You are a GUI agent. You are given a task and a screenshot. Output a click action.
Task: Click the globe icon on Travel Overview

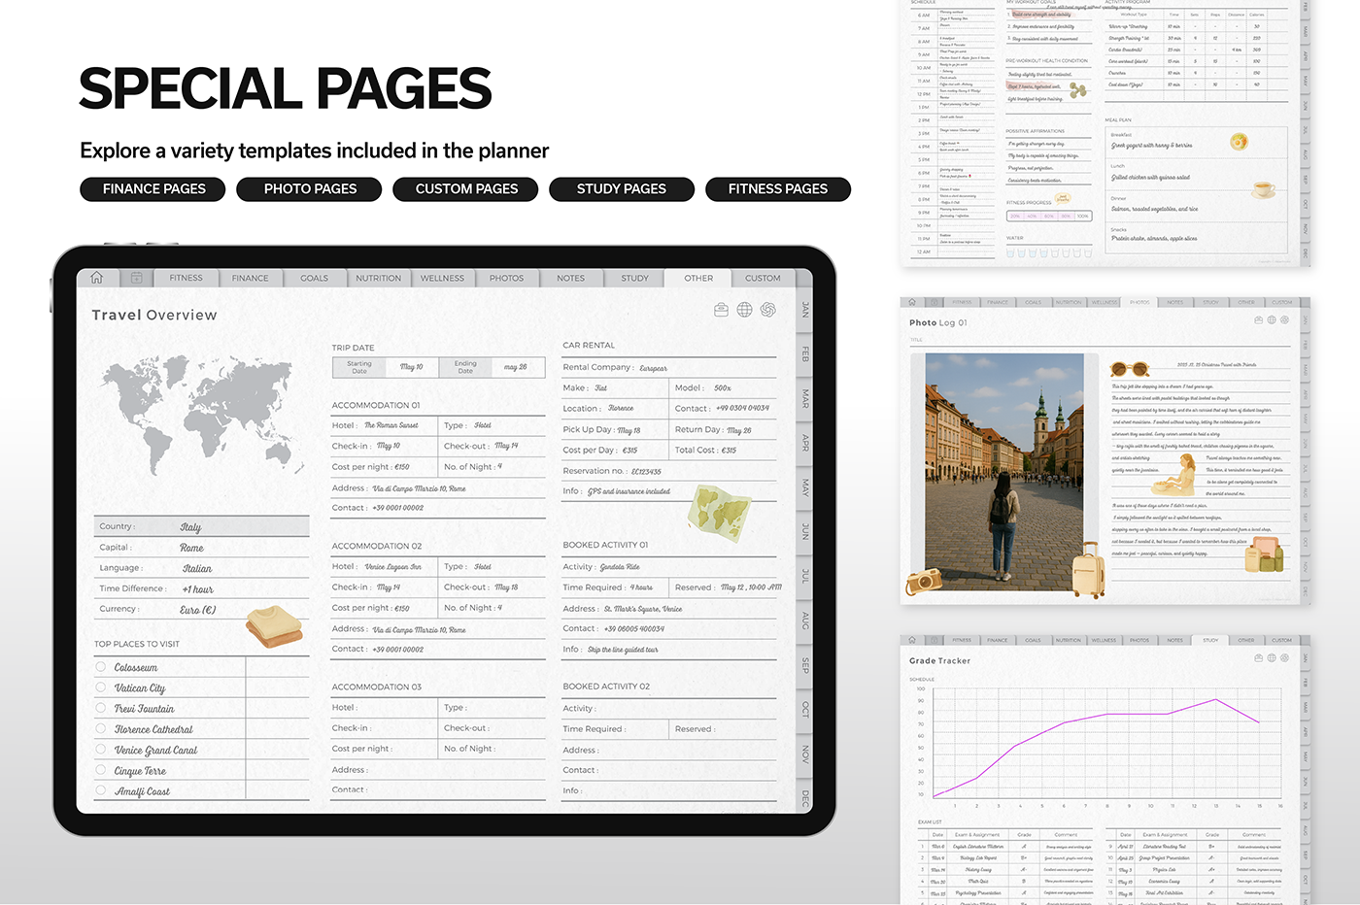click(x=744, y=310)
